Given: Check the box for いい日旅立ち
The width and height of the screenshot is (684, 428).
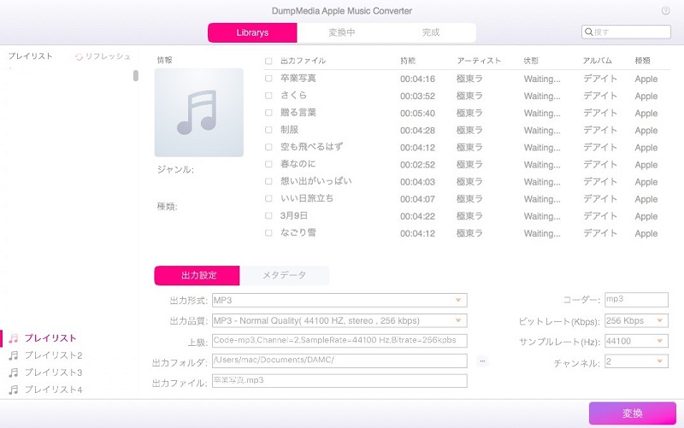Looking at the screenshot, I should 268,198.
